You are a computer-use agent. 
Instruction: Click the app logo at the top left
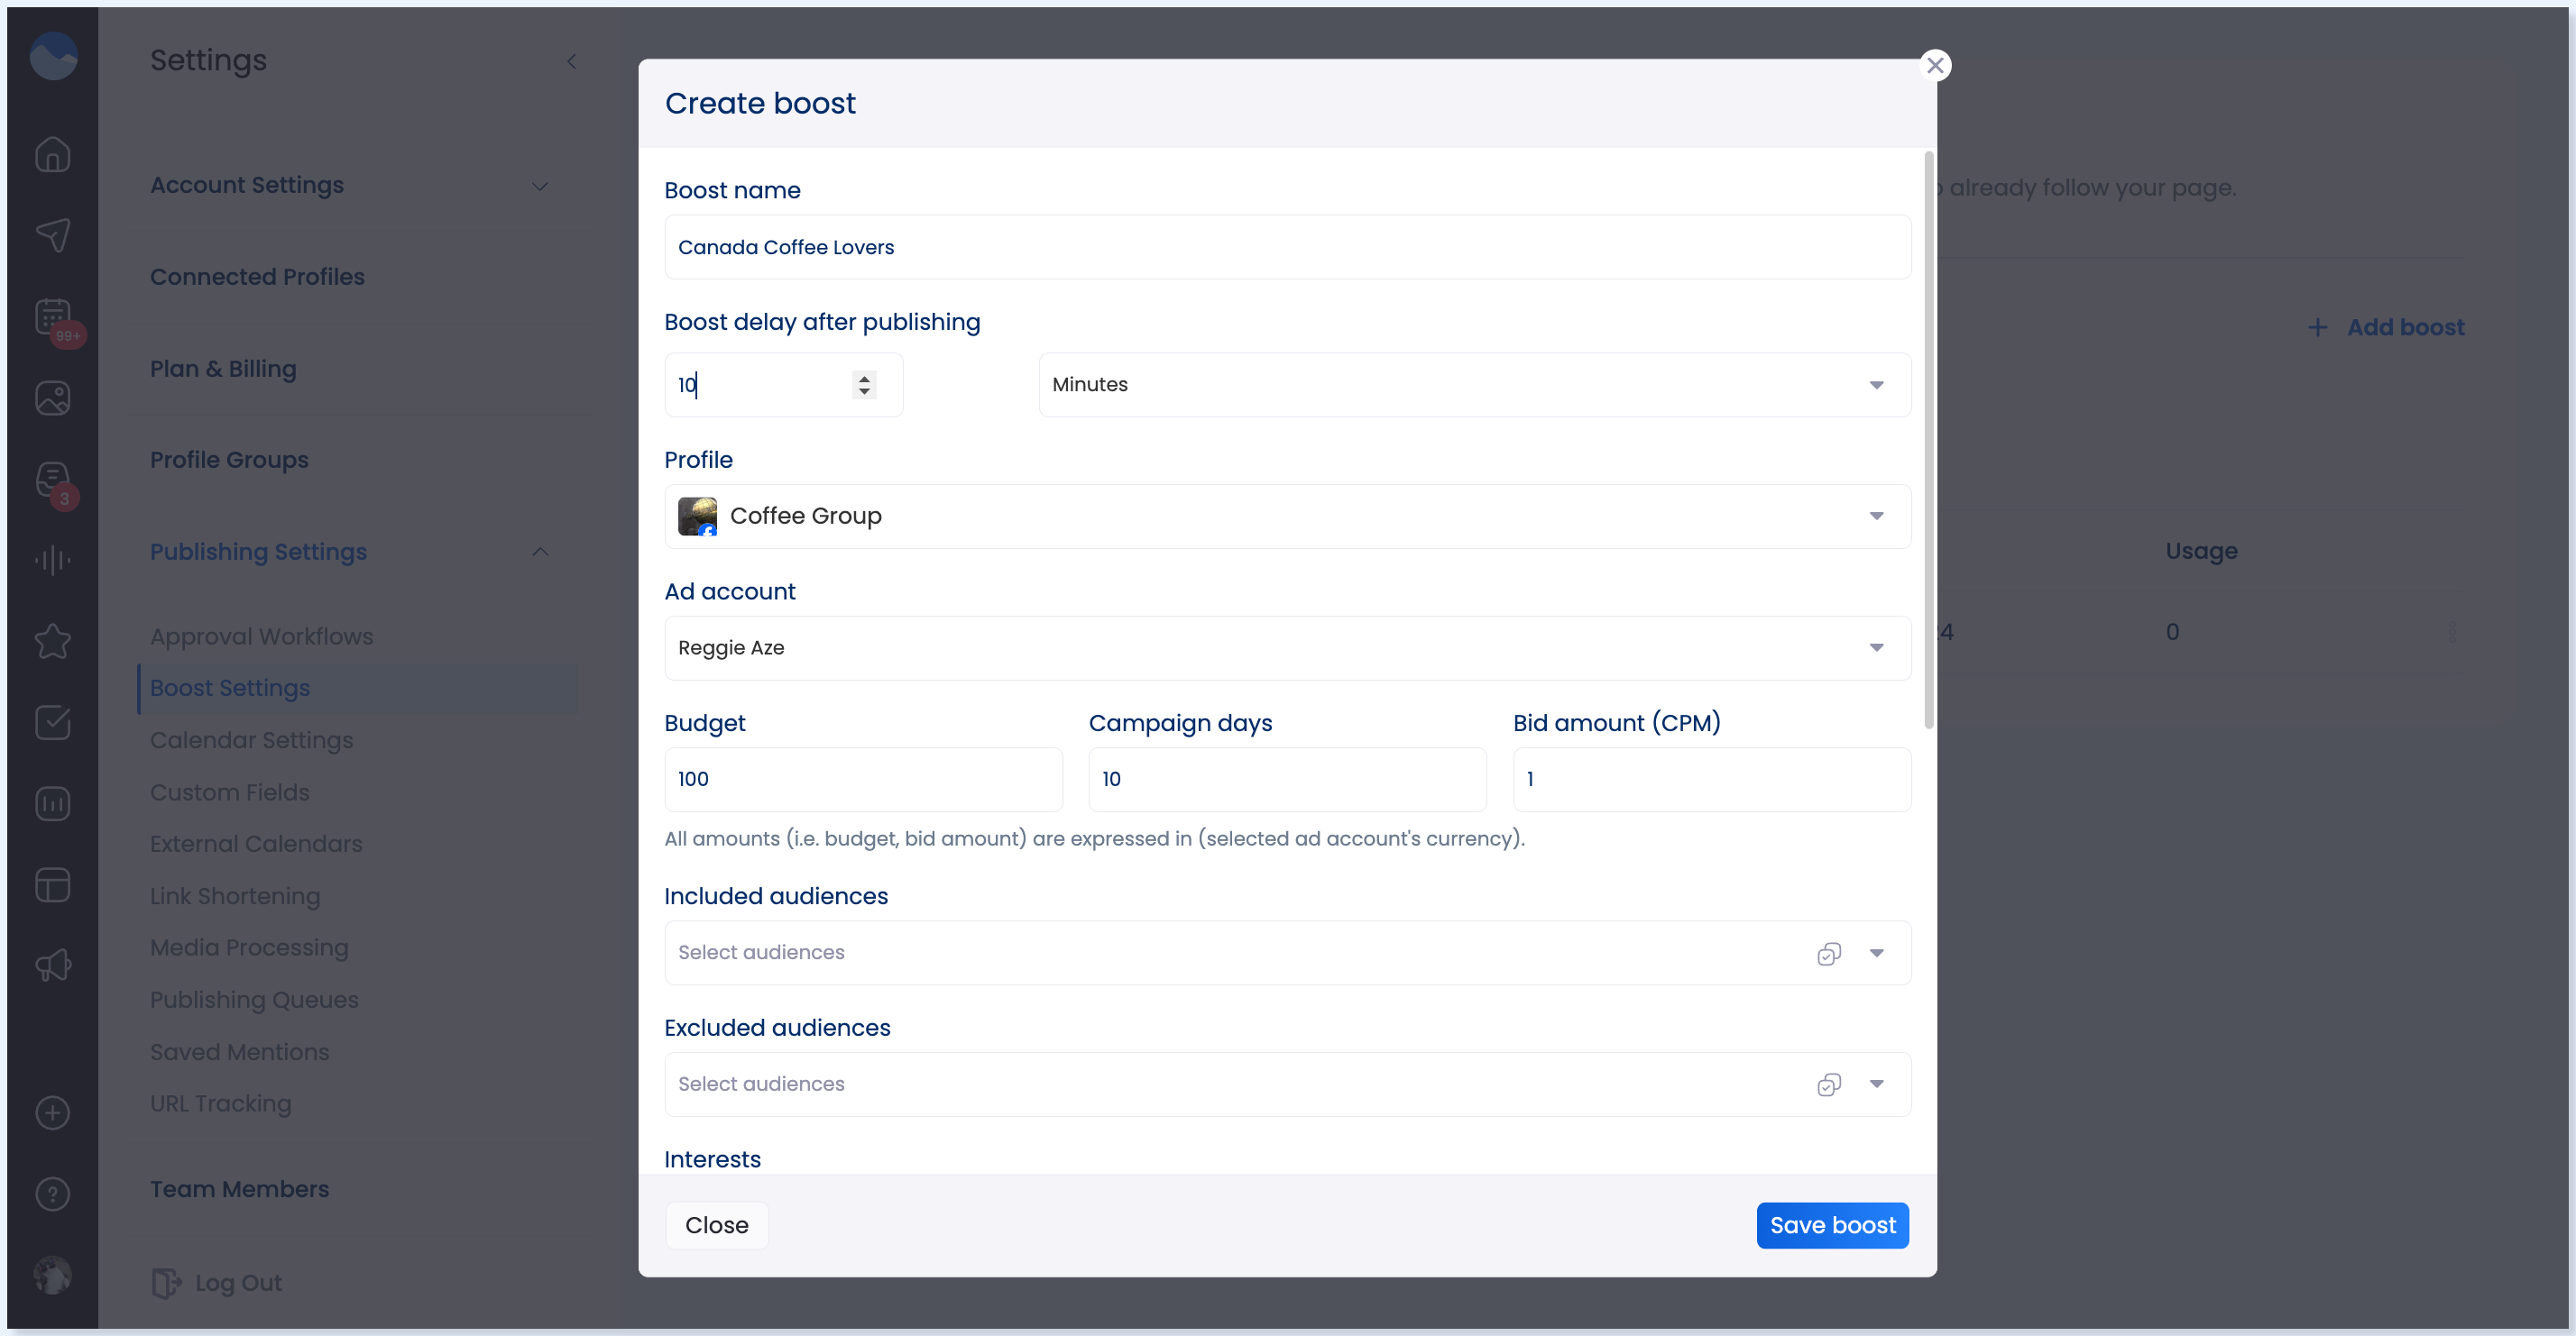point(53,56)
